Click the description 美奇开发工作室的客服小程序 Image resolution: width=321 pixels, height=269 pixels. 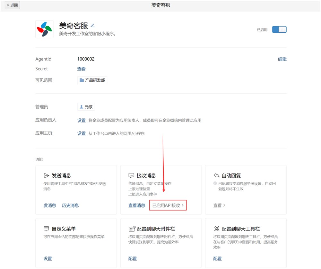tap(87, 34)
